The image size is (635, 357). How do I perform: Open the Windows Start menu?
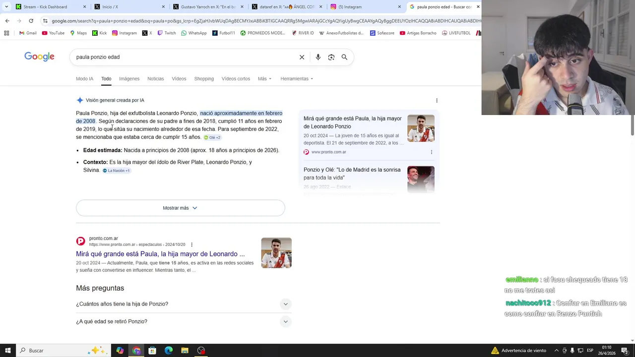(x=8, y=351)
